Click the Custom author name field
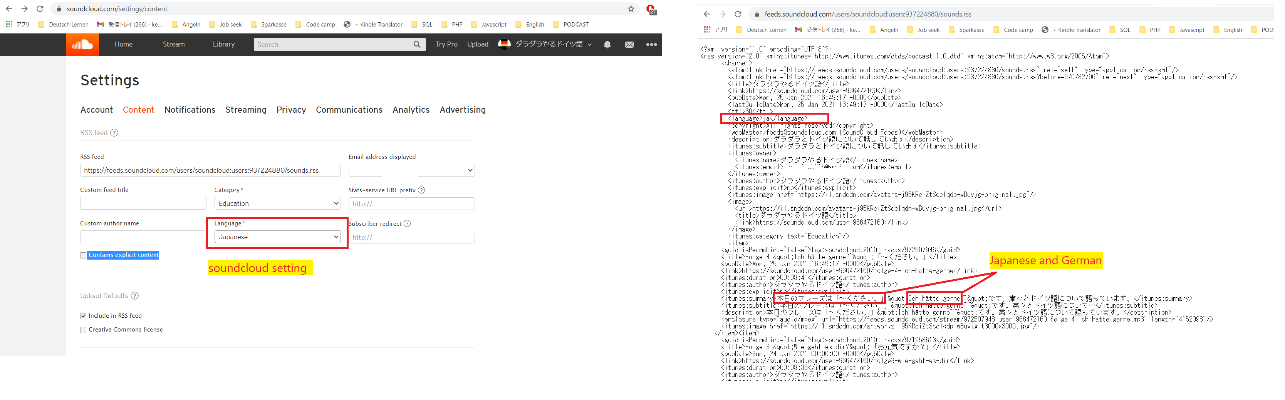 pyautogui.click(x=143, y=237)
